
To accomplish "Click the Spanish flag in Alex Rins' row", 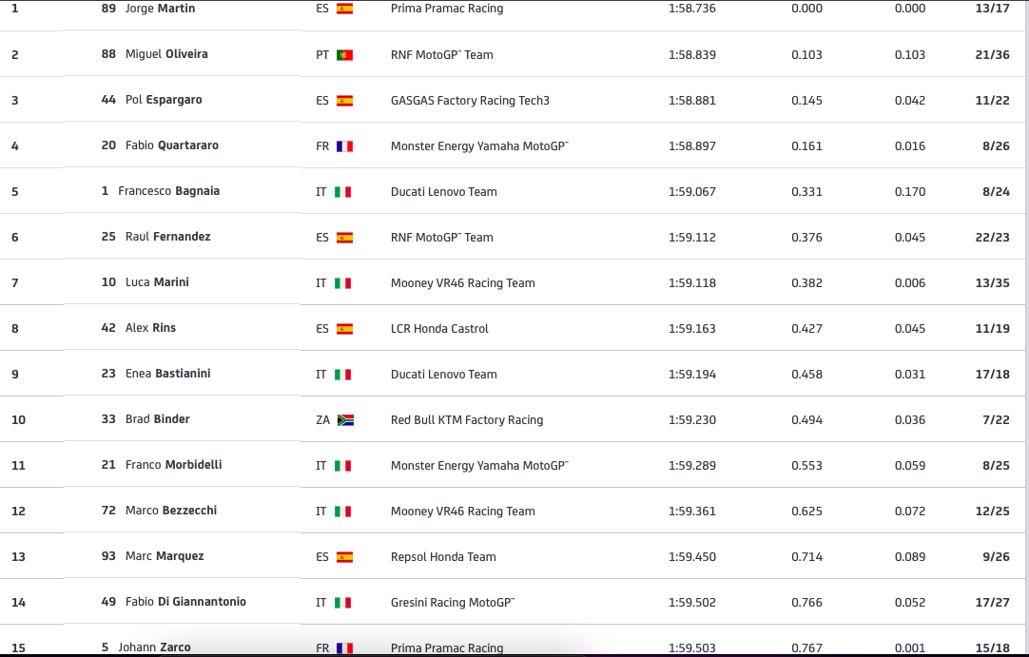I will click(x=344, y=329).
